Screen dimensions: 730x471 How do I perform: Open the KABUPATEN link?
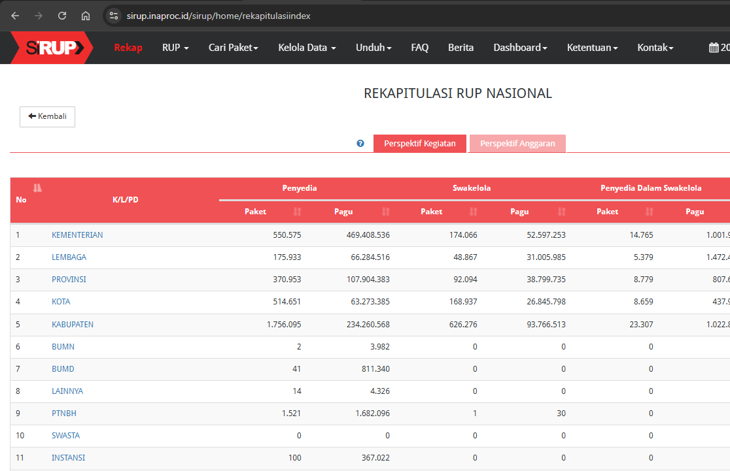[x=73, y=325]
